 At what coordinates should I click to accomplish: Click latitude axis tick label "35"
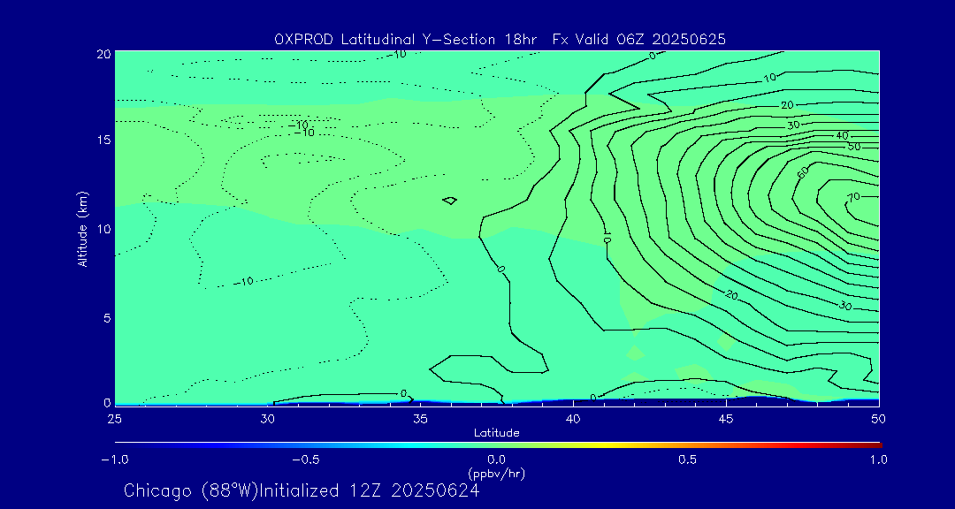pos(420,419)
